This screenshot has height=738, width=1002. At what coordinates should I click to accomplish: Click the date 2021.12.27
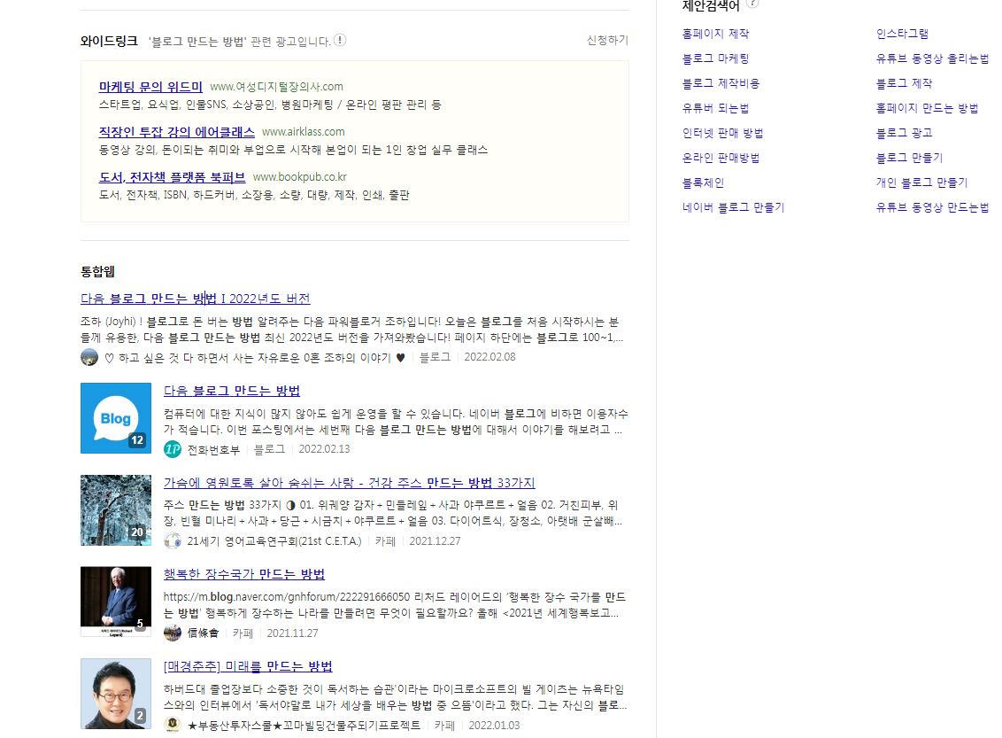point(435,541)
